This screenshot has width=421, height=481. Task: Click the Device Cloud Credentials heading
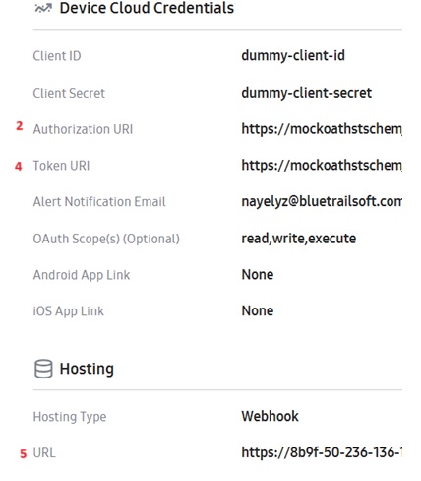(147, 8)
